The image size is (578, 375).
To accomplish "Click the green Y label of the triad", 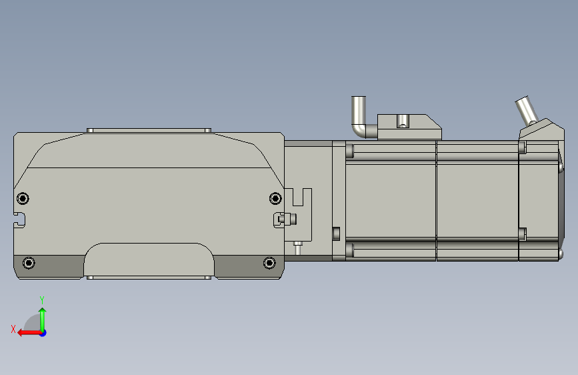I will click(42, 300).
